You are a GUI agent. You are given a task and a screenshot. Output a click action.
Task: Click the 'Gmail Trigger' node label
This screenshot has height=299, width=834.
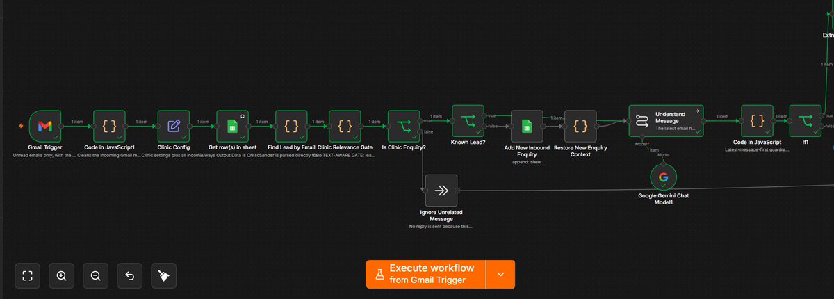click(45, 147)
